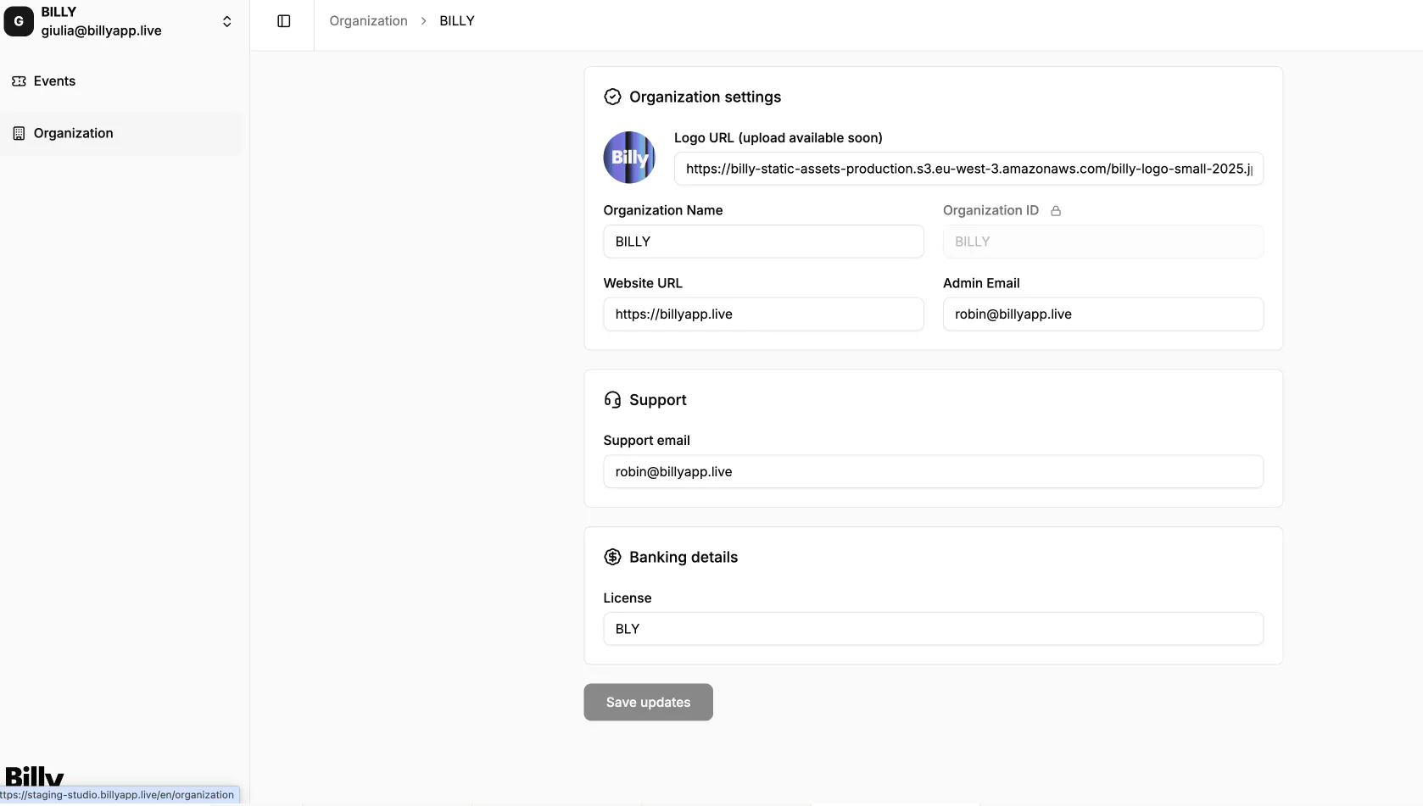The image size is (1423, 806).
Task: Click the License label
Action: (x=627, y=598)
